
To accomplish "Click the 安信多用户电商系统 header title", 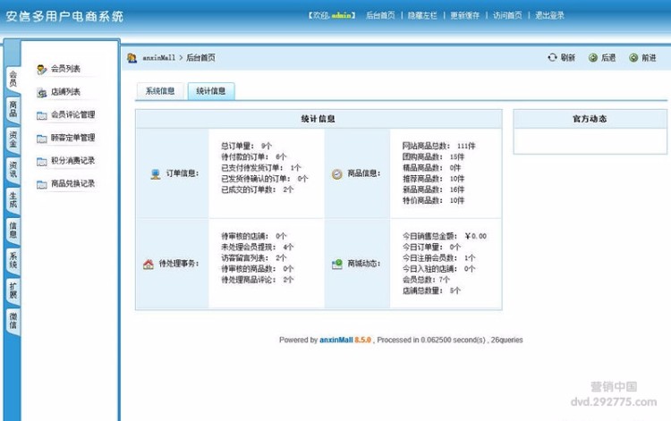I will [x=64, y=16].
